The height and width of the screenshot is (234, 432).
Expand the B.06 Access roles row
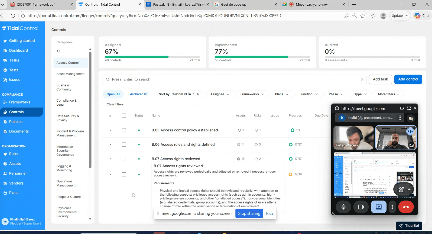[x=110, y=145]
